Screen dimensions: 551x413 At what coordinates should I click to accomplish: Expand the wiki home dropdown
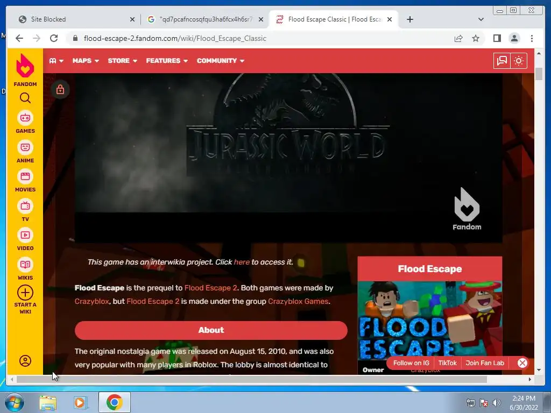(56, 61)
